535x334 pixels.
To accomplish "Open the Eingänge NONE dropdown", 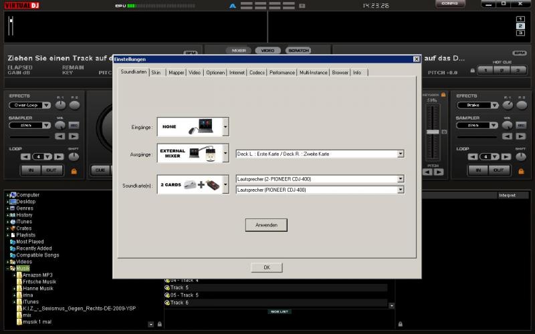I will point(225,127).
